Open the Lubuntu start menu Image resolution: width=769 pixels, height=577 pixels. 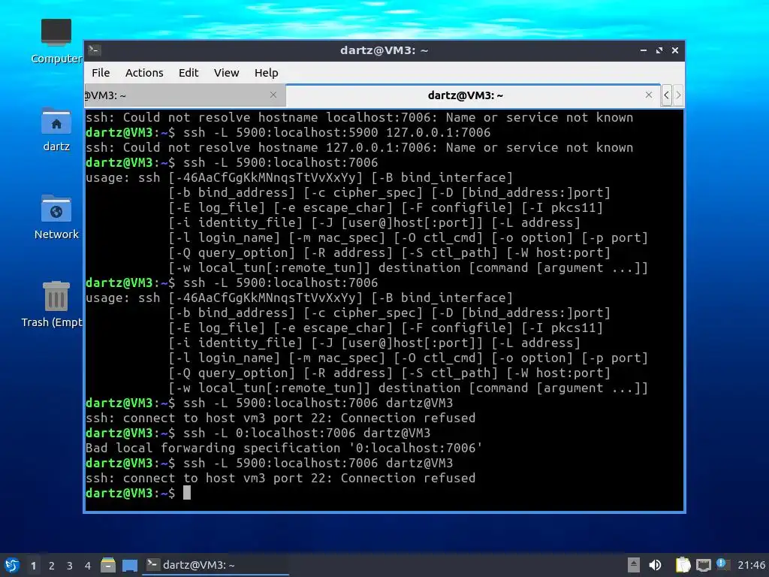[12, 565]
